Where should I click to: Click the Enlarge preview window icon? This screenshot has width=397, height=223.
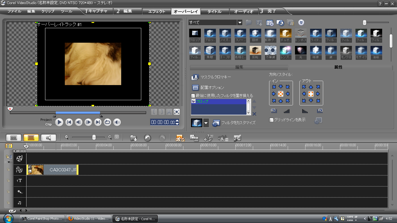(x=177, y=112)
